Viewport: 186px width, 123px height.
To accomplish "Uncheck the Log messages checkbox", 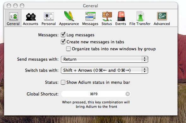I will coord(63,35).
